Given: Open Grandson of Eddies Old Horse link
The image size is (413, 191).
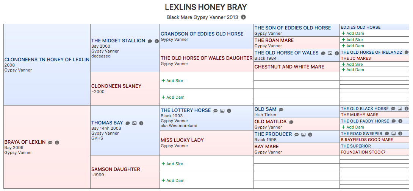Looking at the screenshot, I should click(202, 34).
